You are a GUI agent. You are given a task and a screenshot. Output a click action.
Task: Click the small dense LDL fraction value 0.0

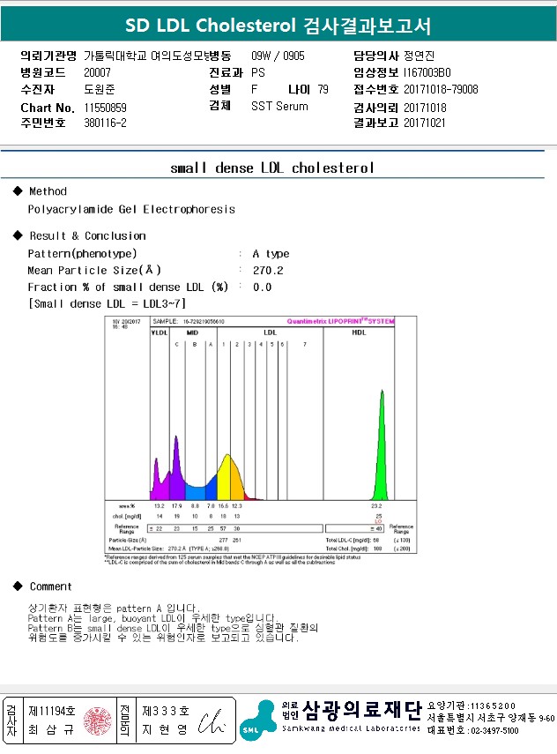pyautogui.click(x=263, y=287)
